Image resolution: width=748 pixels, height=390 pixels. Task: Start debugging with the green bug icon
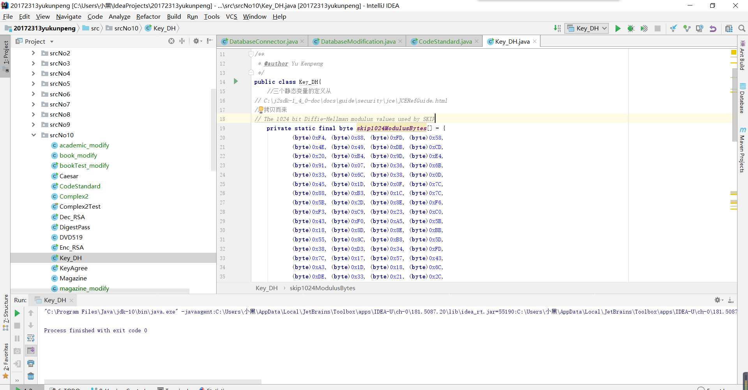point(631,28)
